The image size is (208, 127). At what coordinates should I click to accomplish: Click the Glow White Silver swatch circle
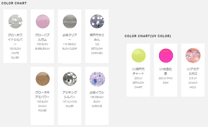click(x=15, y=21)
